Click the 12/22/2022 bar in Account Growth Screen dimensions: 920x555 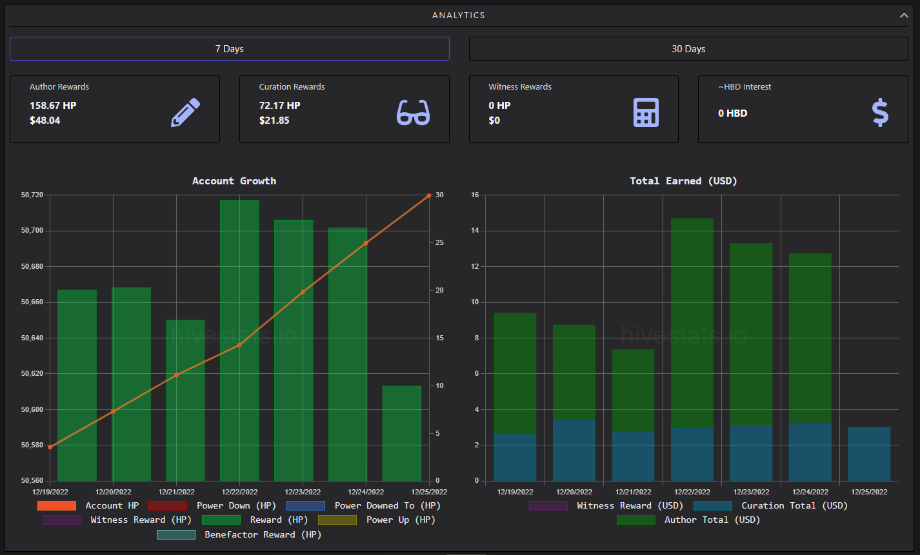pos(239,340)
